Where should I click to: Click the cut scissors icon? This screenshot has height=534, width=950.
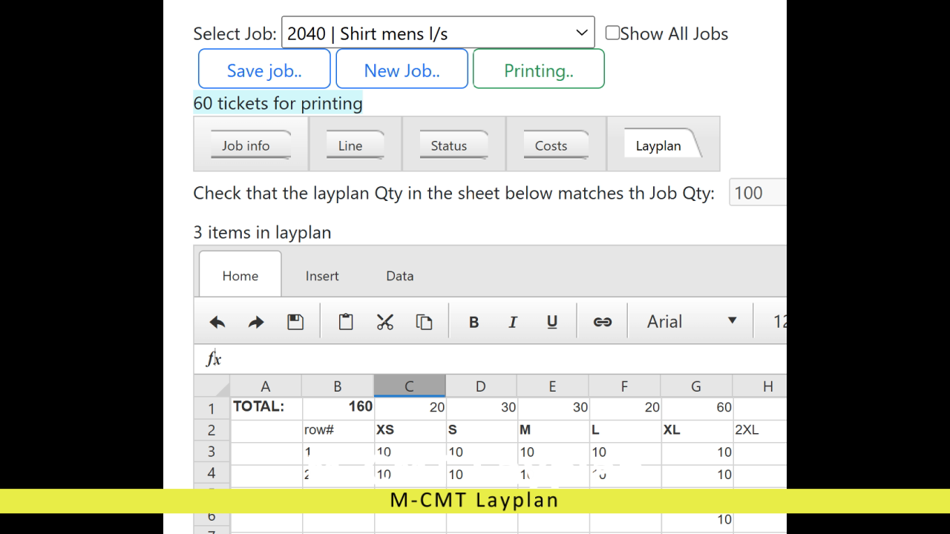[384, 322]
